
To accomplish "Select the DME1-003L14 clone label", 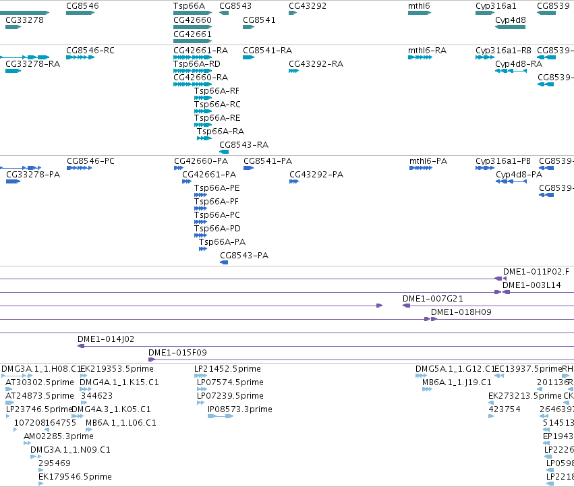I will [532, 285].
